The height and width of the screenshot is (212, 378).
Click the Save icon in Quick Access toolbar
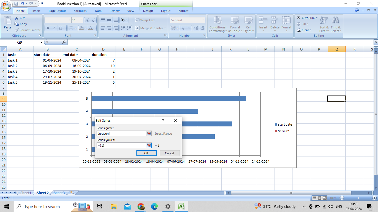16,4
